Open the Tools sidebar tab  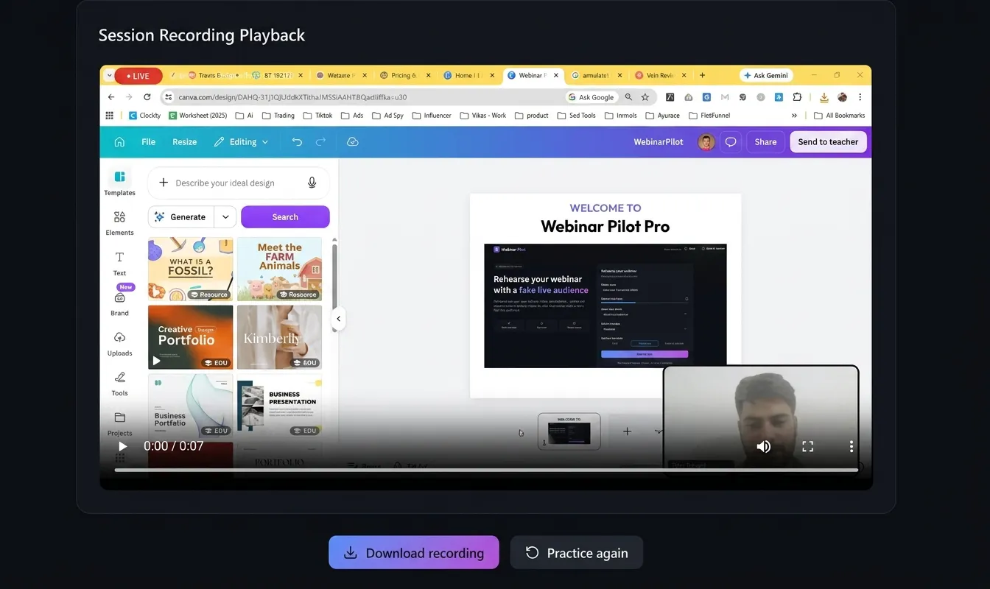pos(119,383)
